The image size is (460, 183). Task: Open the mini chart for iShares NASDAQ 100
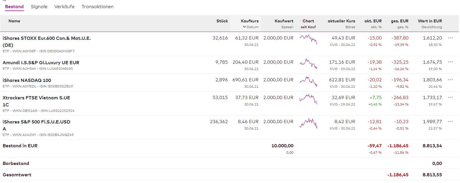(x=308, y=82)
